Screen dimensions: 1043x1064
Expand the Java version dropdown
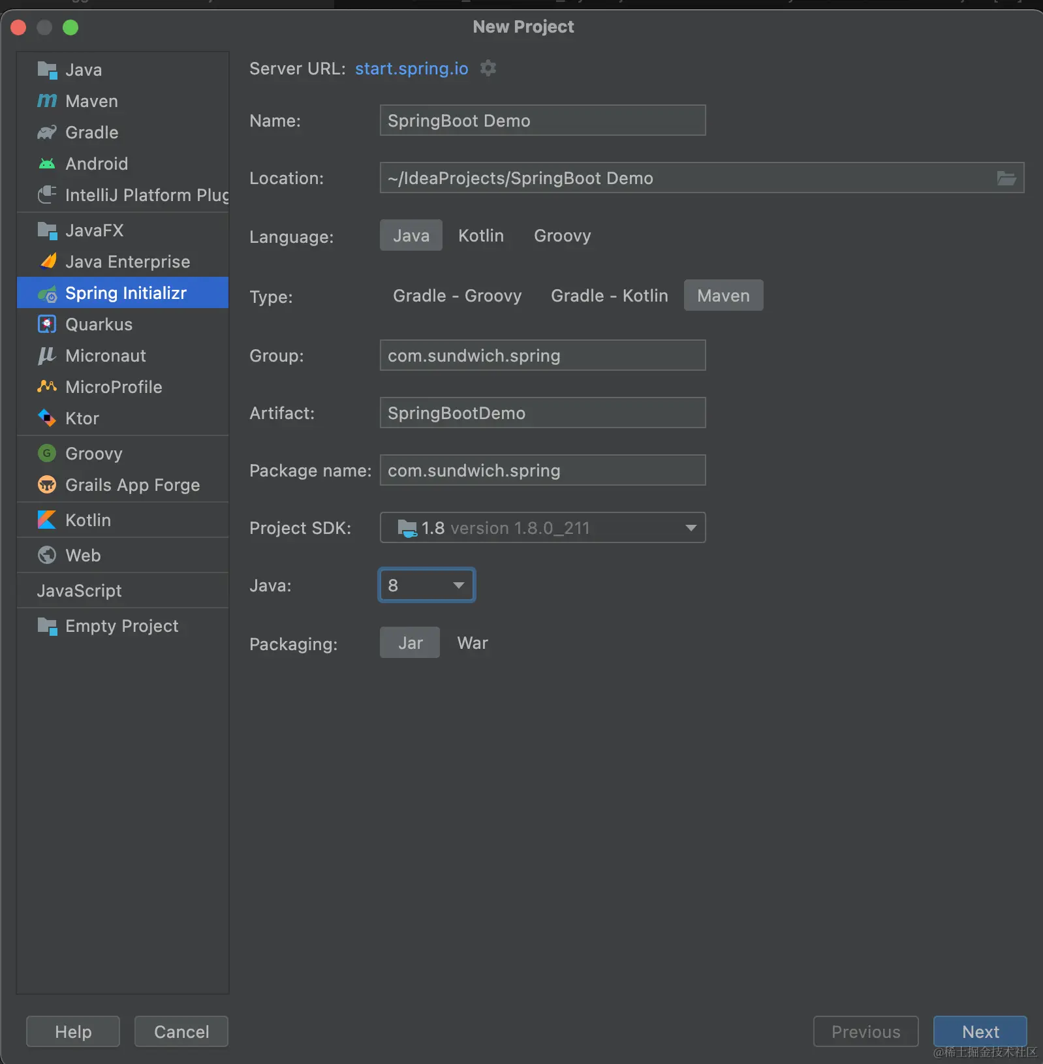click(x=458, y=586)
